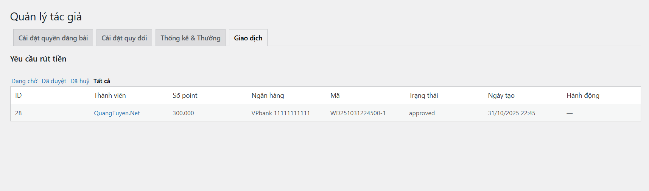This screenshot has width=649, height=191.
Task: Click the "Tất cả" filter
Action: pyautogui.click(x=102, y=81)
